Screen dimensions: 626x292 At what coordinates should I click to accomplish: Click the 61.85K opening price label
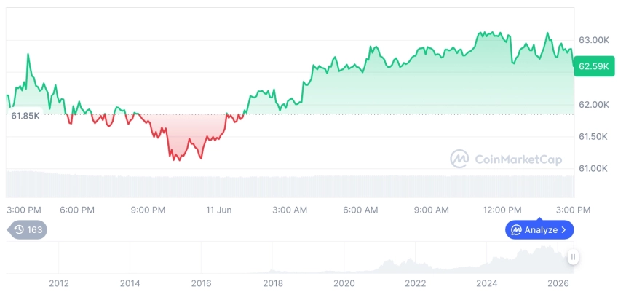coord(25,117)
